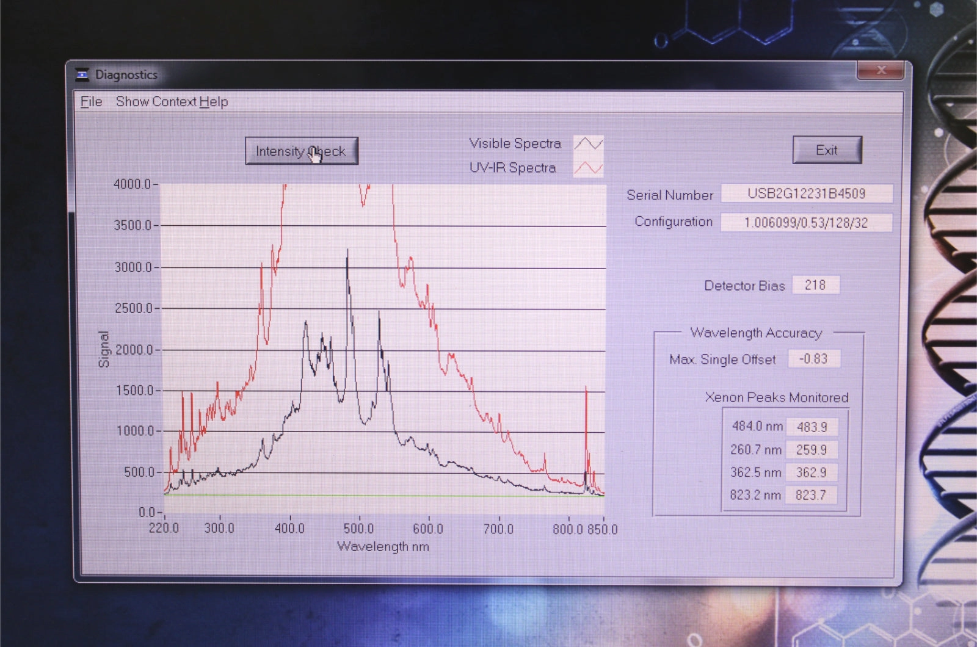
Task: Click the Visible Spectra black line icon
Action: [588, 144]
